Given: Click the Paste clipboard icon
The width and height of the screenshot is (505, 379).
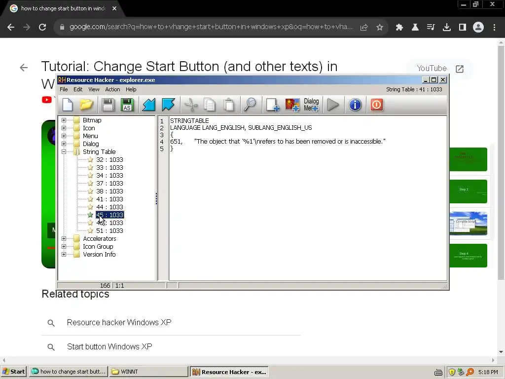Looking at the screenshot, I should pyautogui.click(x=229, y=105).
